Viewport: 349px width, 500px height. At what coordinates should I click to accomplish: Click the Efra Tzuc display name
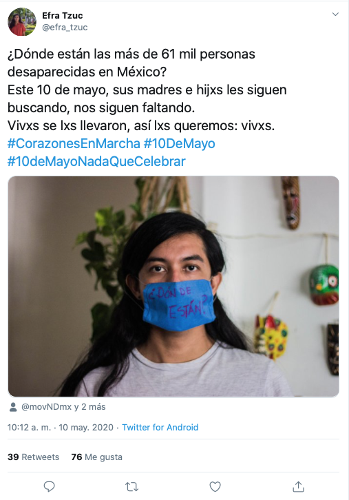[x=63, y=15]
